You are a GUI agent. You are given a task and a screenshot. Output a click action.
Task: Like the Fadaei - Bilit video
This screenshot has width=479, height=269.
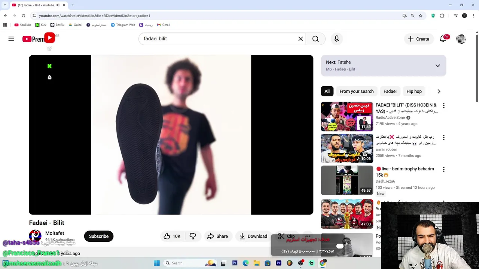coord(172,236)
